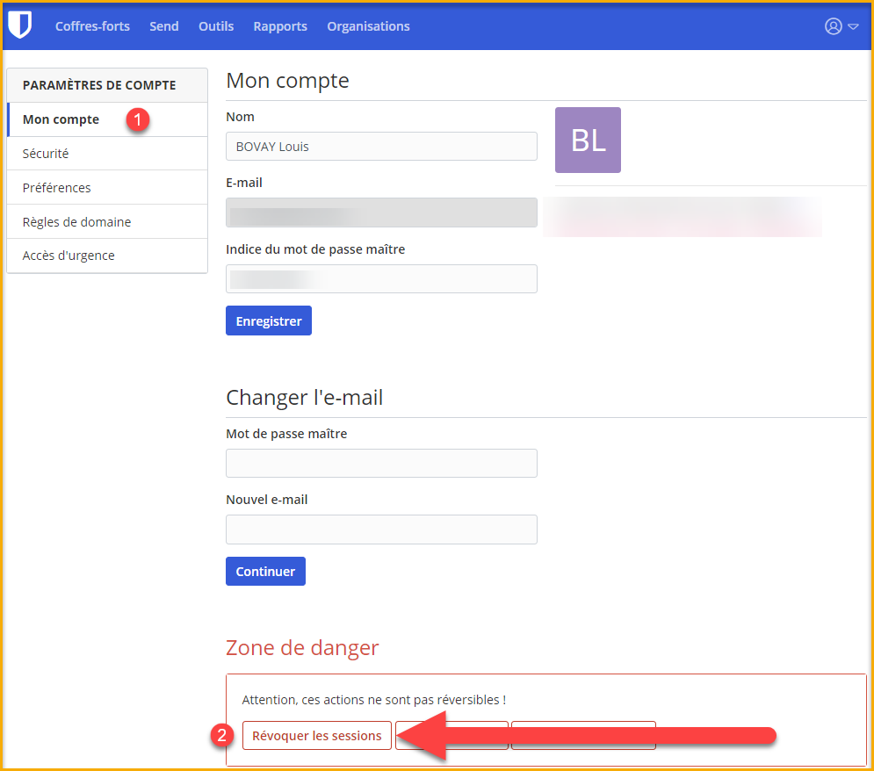The height and width of the screenshot is (771, 874).
Task: Focus the Nouvel e-mail field
Action: click(381, 530)
